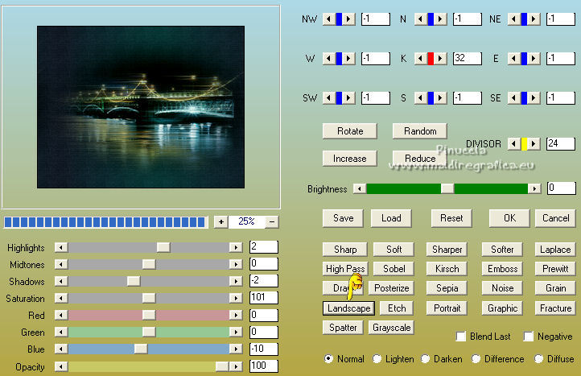
Task: Click Opacity slider left arrow
Action: pos(61,366)
